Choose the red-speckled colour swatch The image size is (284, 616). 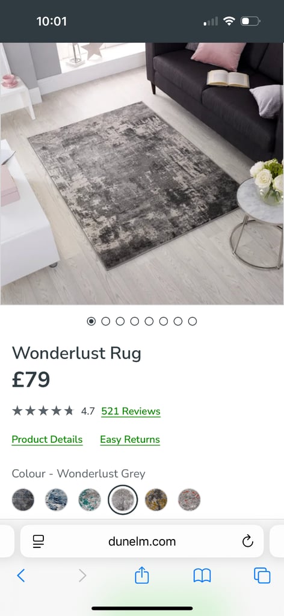[x=190, y=500]
